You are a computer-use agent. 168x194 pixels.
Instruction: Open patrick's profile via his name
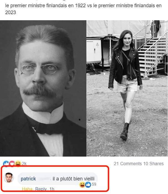pos(28,179)
